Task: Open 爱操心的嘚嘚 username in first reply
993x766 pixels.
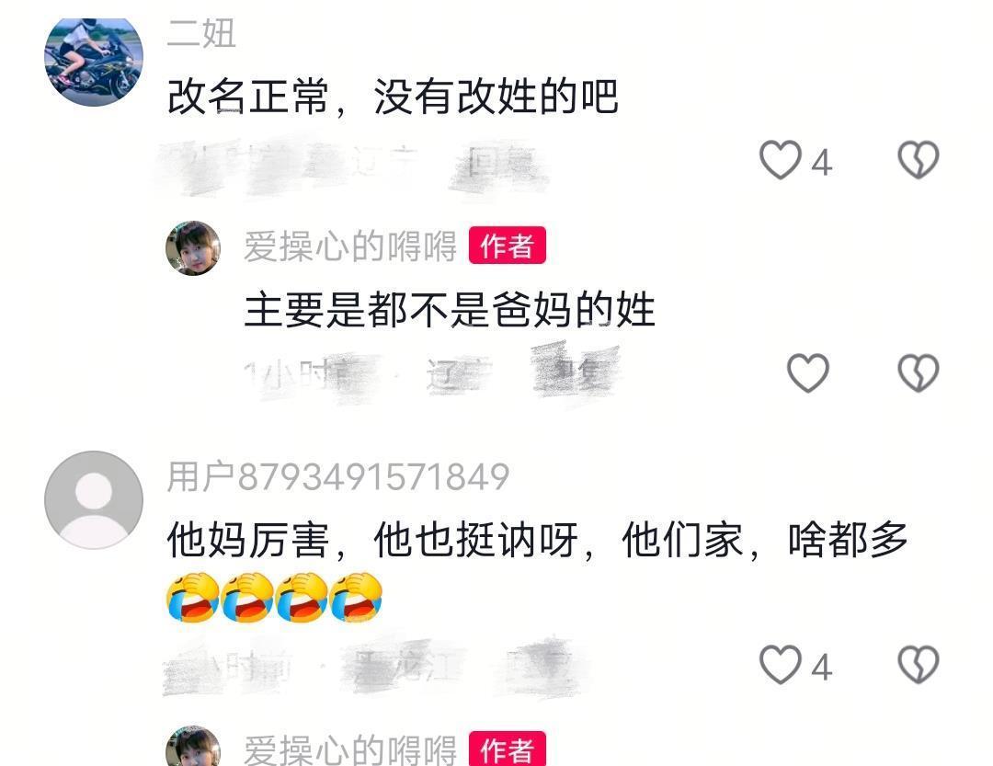Action: 350,246
